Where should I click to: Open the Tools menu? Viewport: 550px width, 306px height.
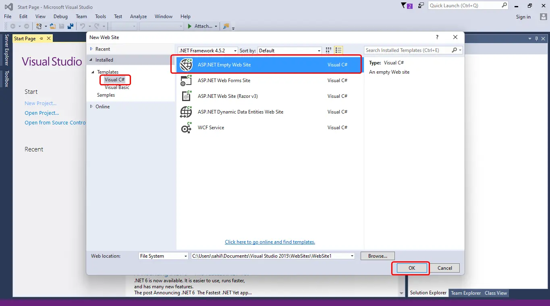click(101, 17)
